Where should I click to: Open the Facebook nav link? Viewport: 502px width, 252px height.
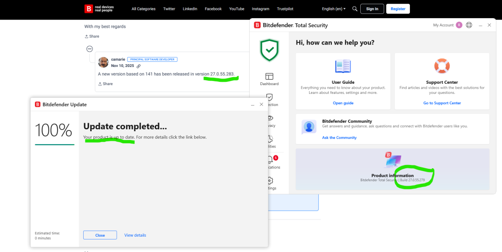click(213, 9)
